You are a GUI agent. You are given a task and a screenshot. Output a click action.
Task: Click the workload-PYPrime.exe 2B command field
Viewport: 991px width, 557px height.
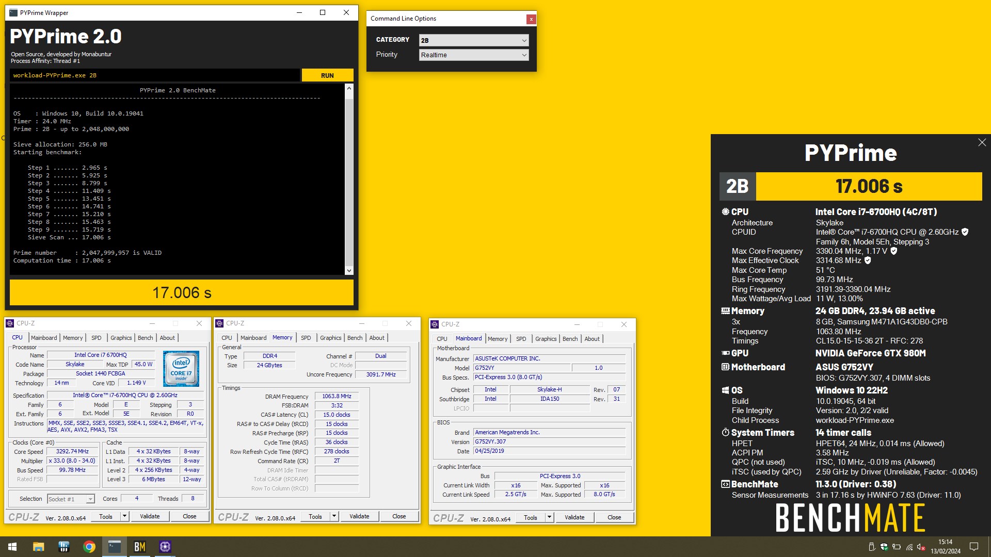point(155,75)
